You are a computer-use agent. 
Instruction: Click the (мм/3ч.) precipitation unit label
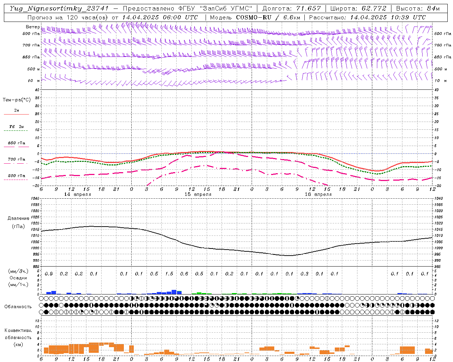[x=18, y=271]
